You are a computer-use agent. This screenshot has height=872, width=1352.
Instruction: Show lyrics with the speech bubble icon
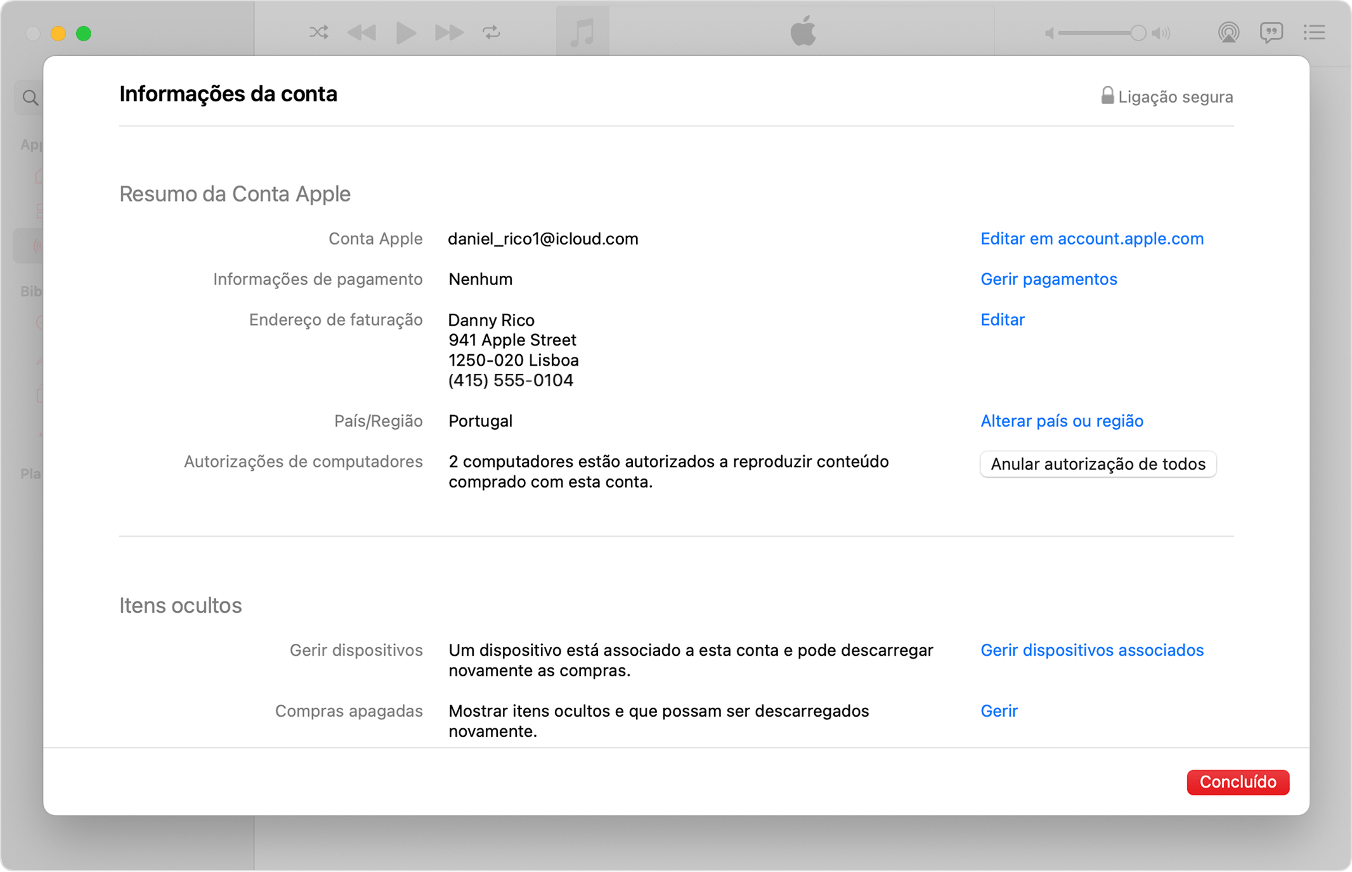(1271, 32)
